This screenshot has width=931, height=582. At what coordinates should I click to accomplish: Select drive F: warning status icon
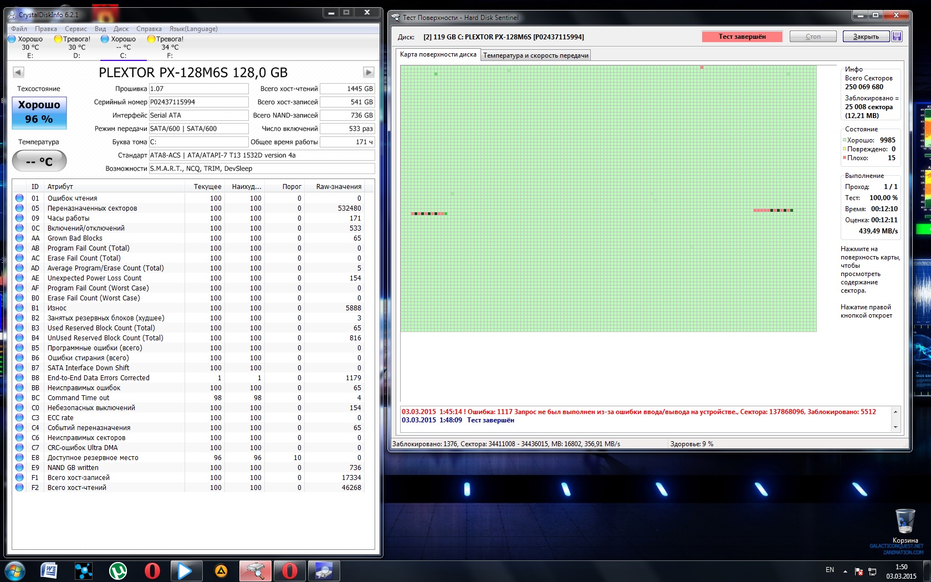(151, 39)
